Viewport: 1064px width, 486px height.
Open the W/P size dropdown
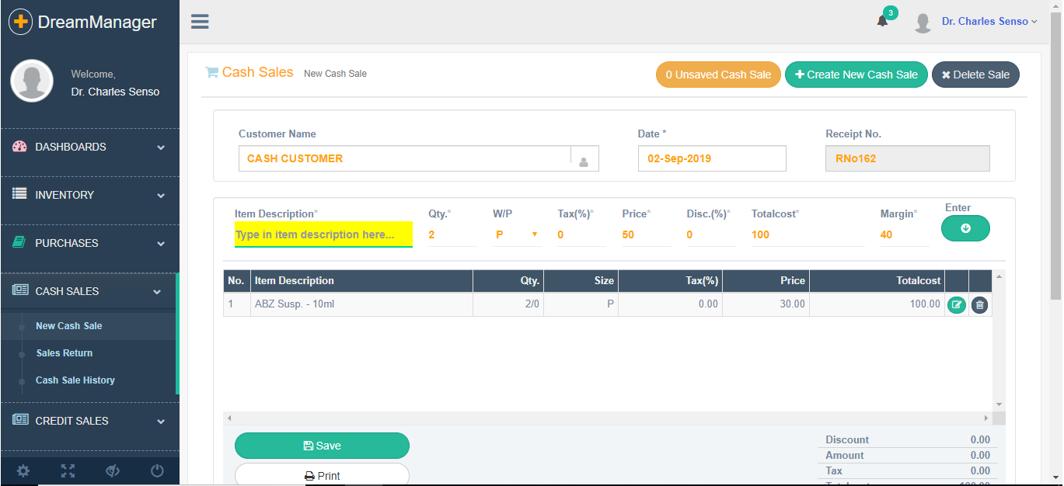pyautogui.click(x=516, y=234)
